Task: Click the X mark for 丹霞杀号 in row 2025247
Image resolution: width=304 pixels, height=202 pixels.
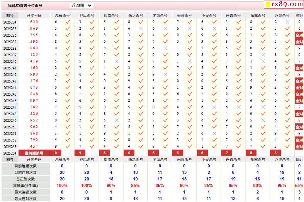Action: pyautogui.click(x=239, y=107)
